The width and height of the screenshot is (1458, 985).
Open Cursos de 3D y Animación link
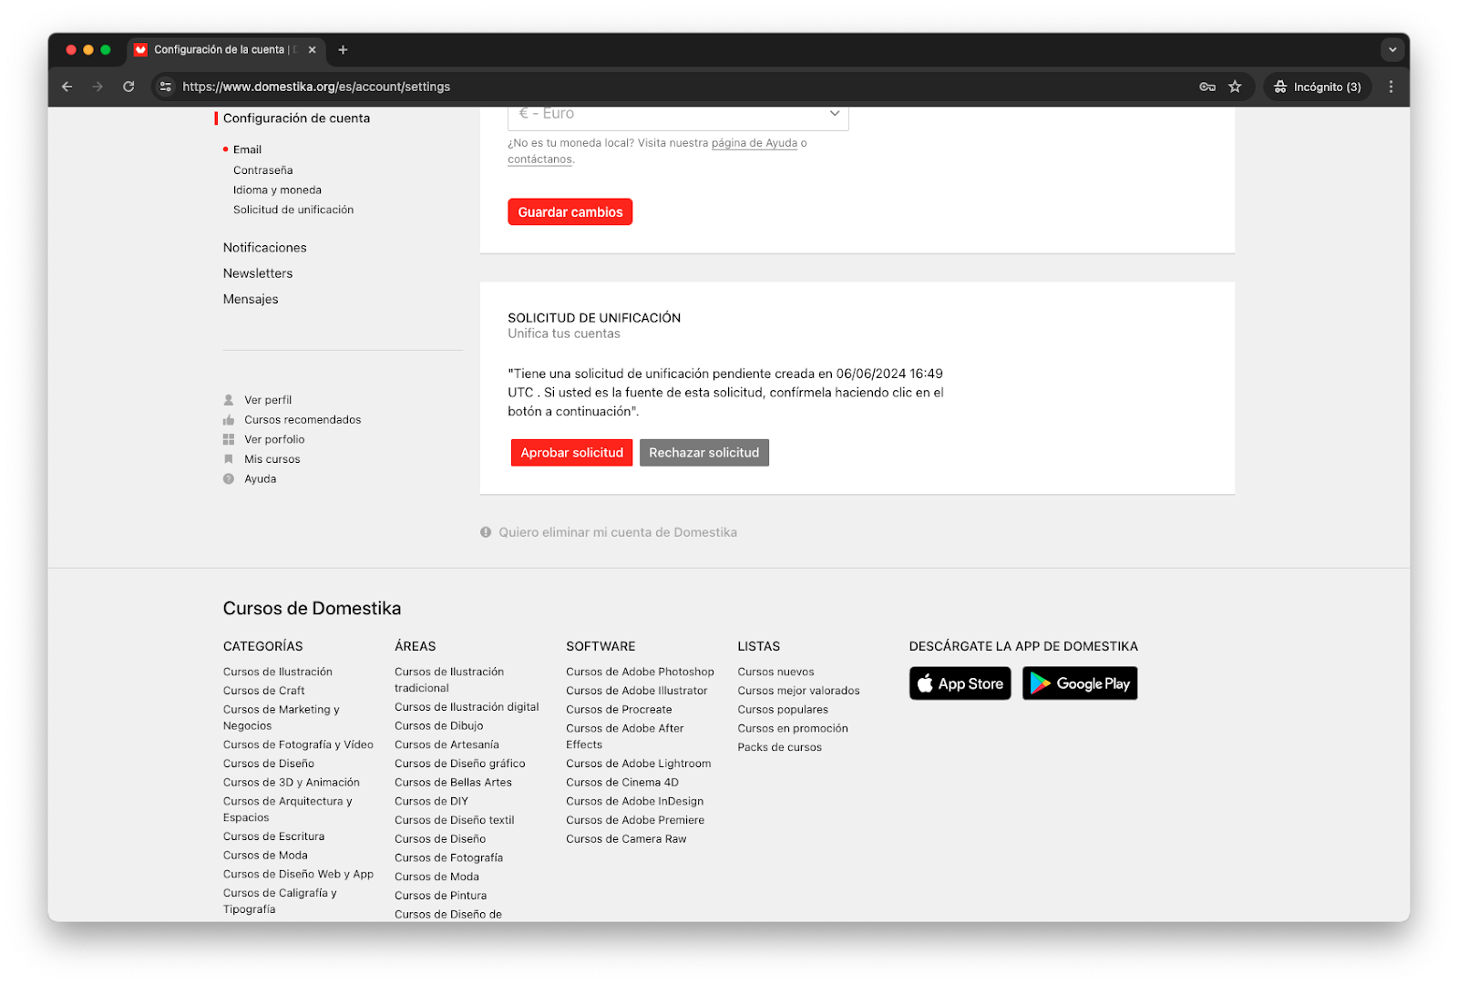click(291, 783)
